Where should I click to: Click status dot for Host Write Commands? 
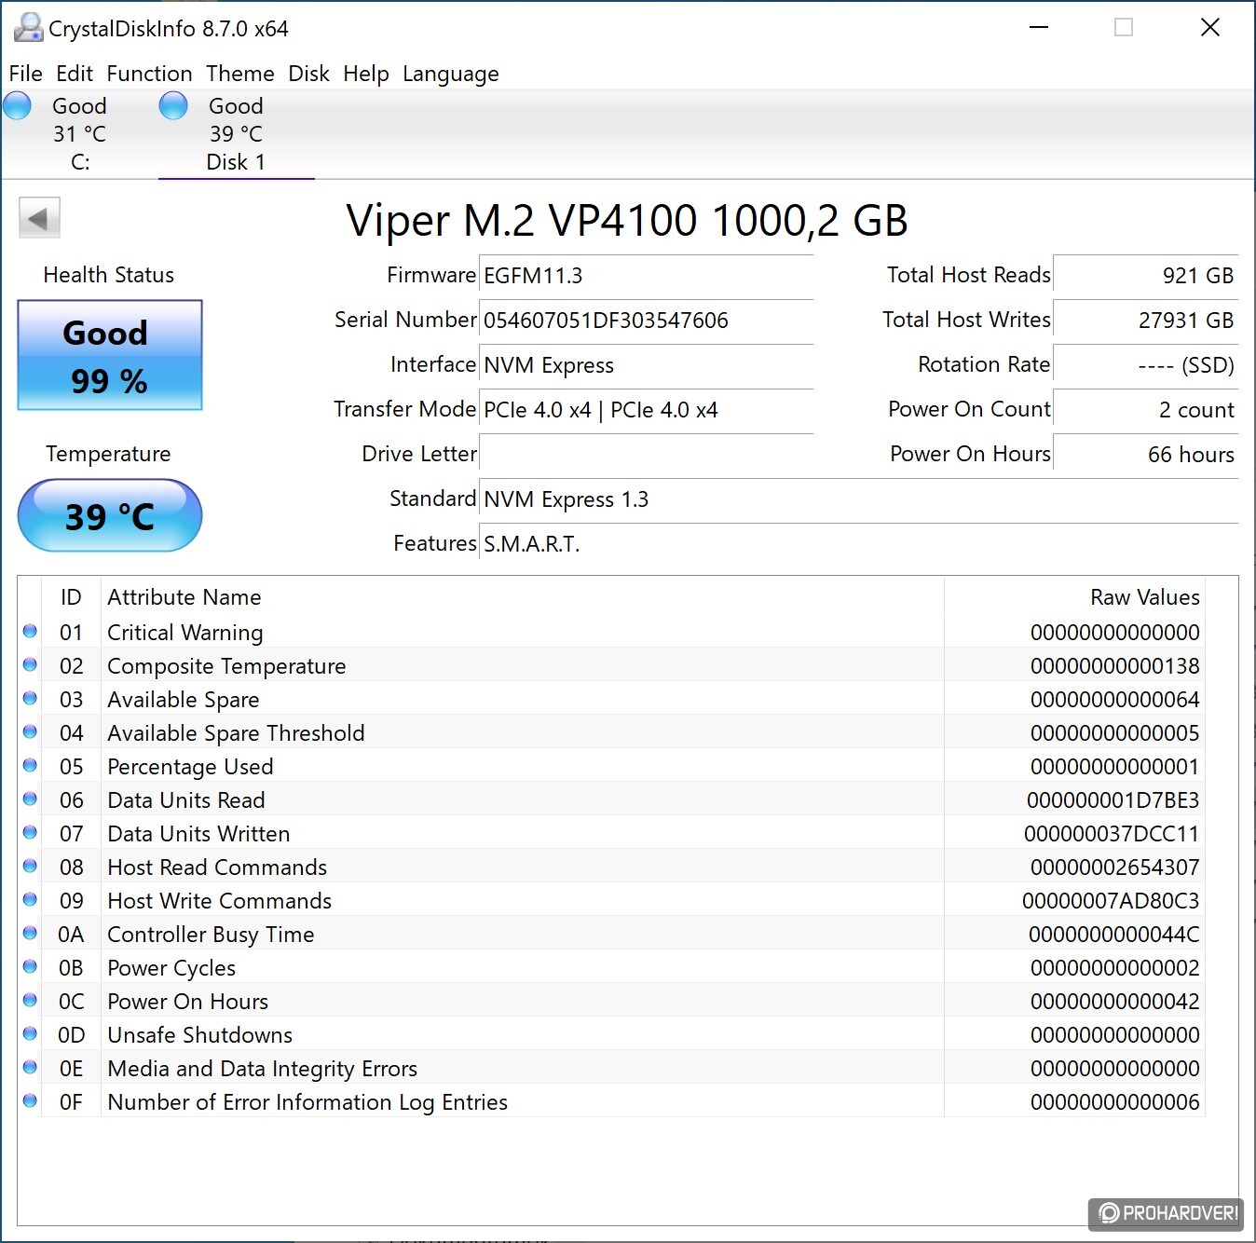pyautogui.click(x=30, y=900)
